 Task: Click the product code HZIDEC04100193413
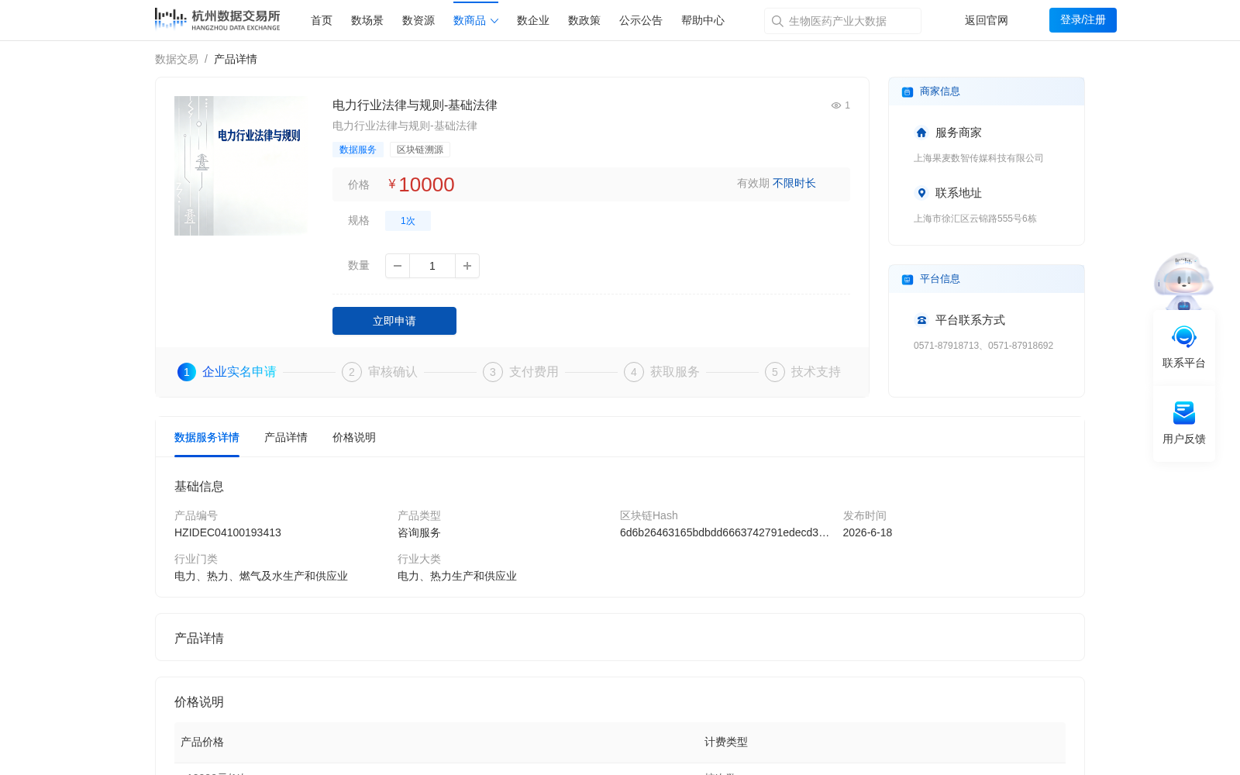[x=228, y=533]
